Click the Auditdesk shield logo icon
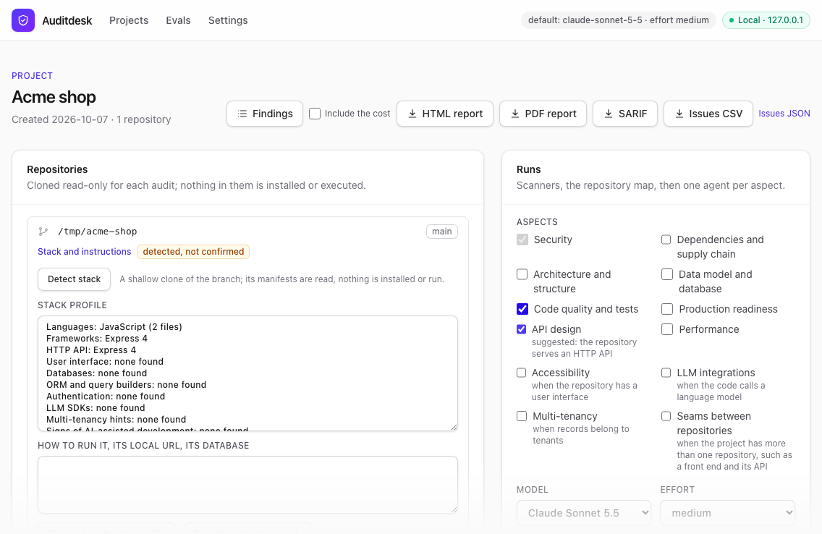Image resolution: width=822 pixels, height=534 pixels. 23,20
